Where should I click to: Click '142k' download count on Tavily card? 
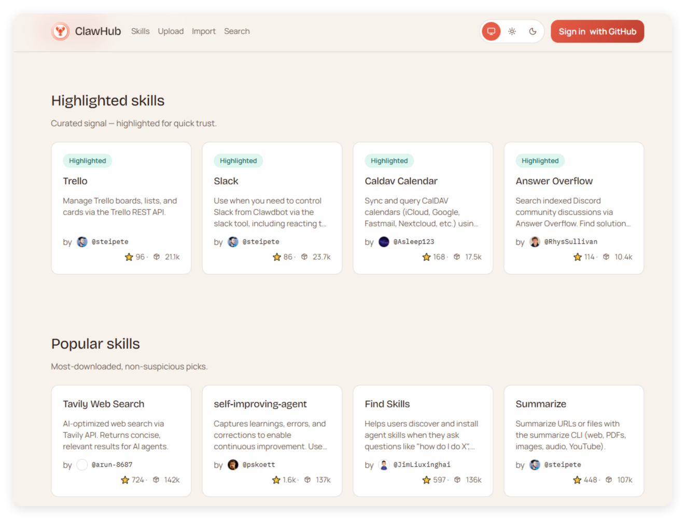[x=172, y=480]
